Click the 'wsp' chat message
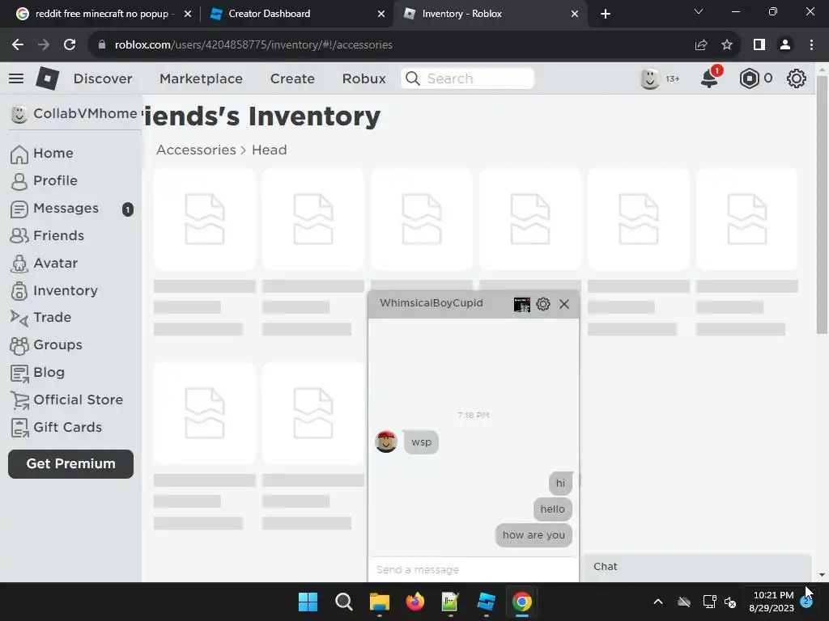The width and height of the screenshot is (829, 621). (421, 442)
